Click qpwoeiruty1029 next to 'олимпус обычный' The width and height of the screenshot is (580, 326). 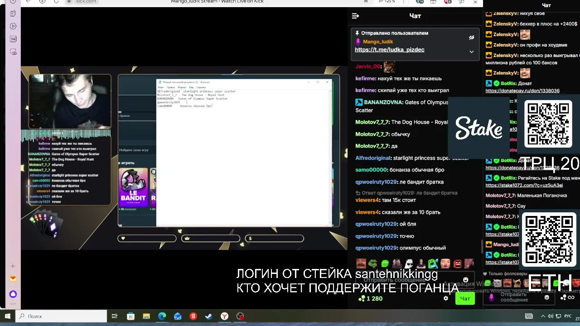(x=376, y=248)
